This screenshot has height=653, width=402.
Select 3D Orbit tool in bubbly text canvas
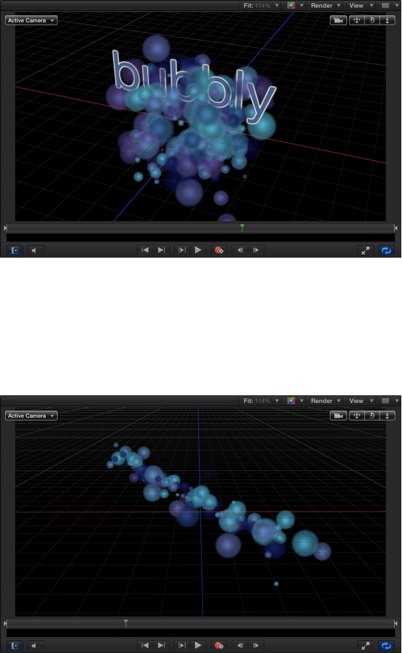pyautogui.click(x=372, y=20)
